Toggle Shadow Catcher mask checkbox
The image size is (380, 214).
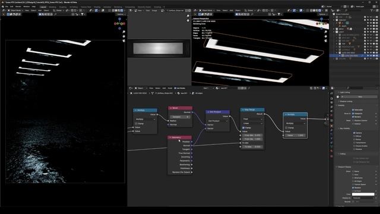(x=353, y=121)
